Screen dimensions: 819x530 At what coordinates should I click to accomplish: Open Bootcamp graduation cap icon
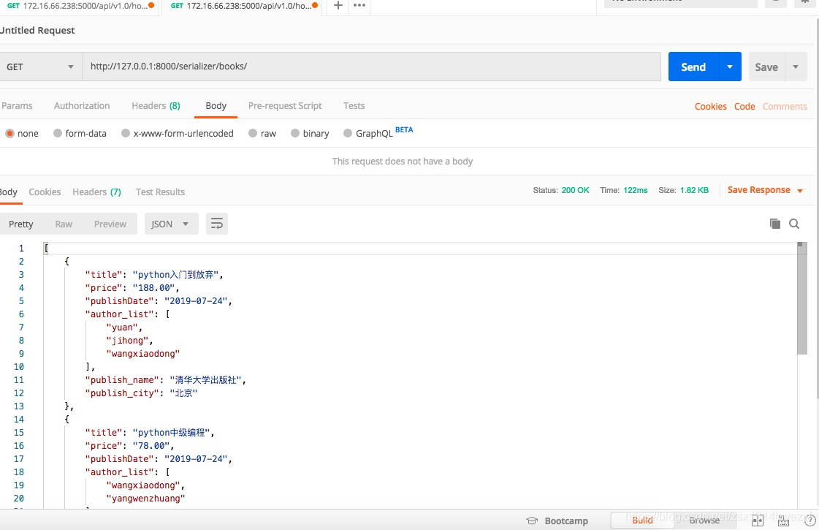point(532,520)
